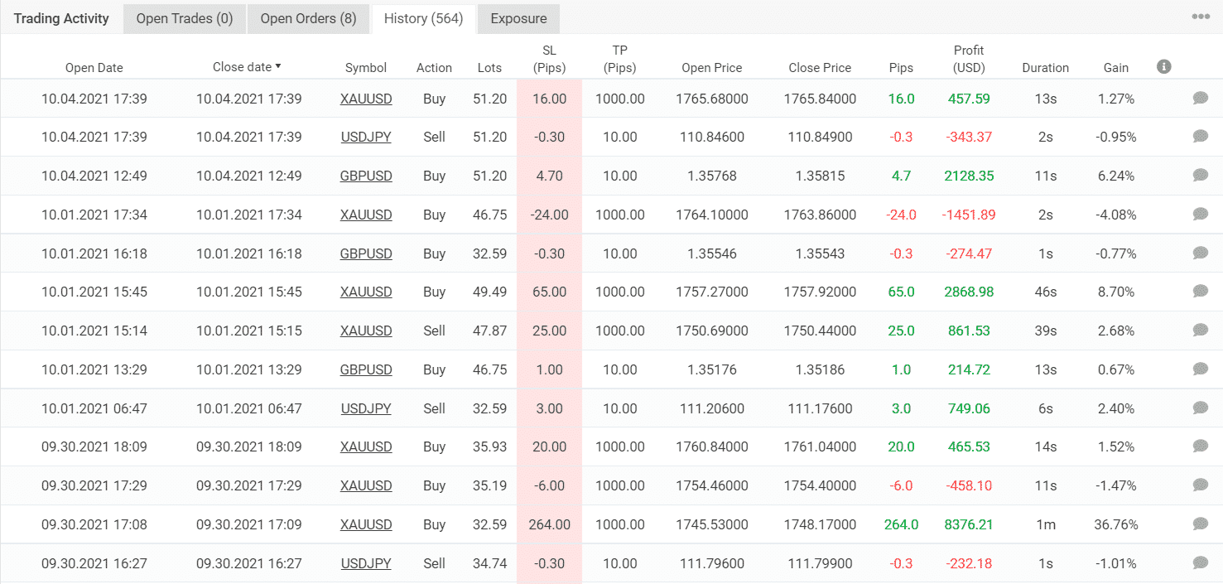
Task: Open comment icon for the 457.59 profit trade
Action: tap(1200, 99)
